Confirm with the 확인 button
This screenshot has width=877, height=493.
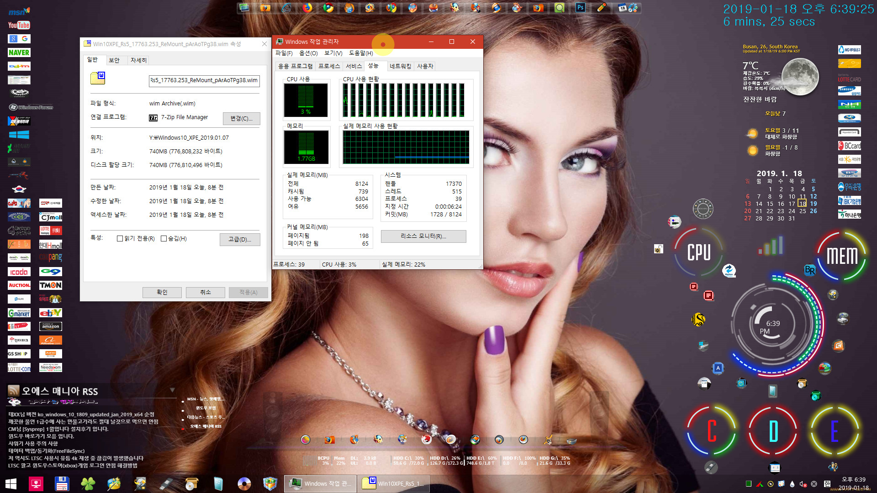[162, 292]
